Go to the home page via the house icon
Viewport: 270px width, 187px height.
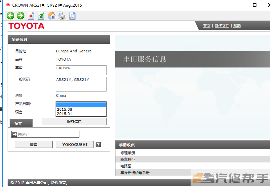[x=52, y=16]
